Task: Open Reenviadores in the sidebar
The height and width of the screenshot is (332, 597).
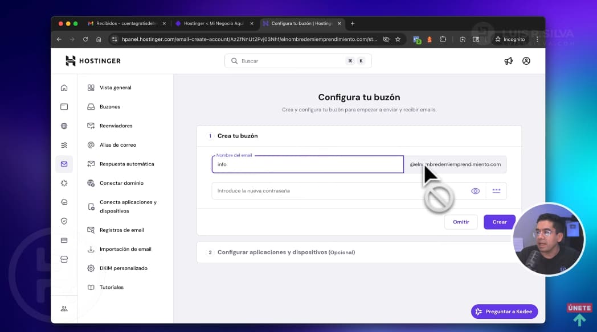Action: pyautogui.click(x=116, y=126)
